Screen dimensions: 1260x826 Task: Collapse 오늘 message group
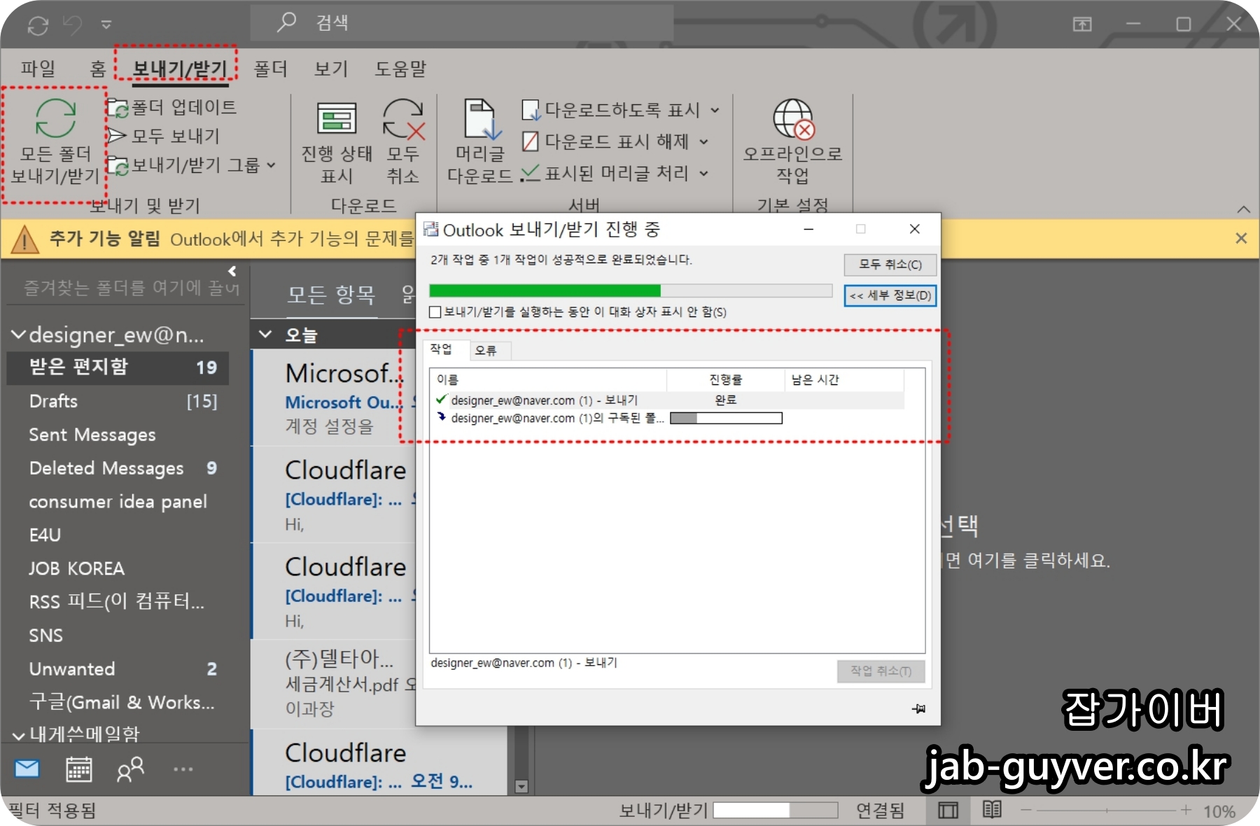pos(265,335)
